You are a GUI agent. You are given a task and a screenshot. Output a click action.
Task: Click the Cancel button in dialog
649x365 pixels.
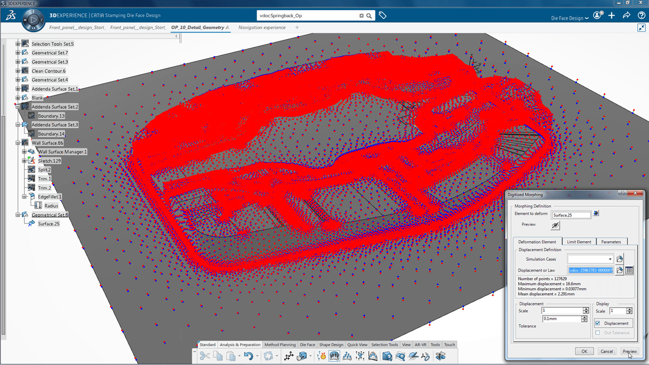pos(606,351)
